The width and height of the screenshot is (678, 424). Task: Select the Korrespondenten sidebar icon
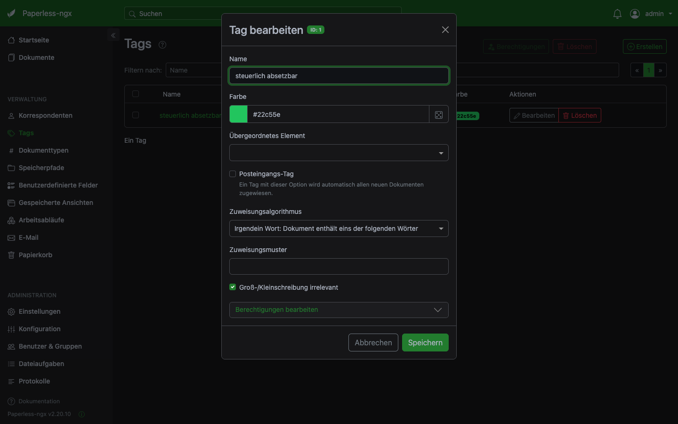11,115
